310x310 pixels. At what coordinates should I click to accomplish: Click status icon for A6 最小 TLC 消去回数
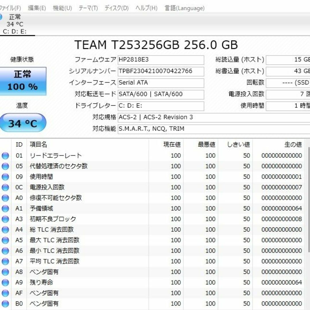point(5,251)
